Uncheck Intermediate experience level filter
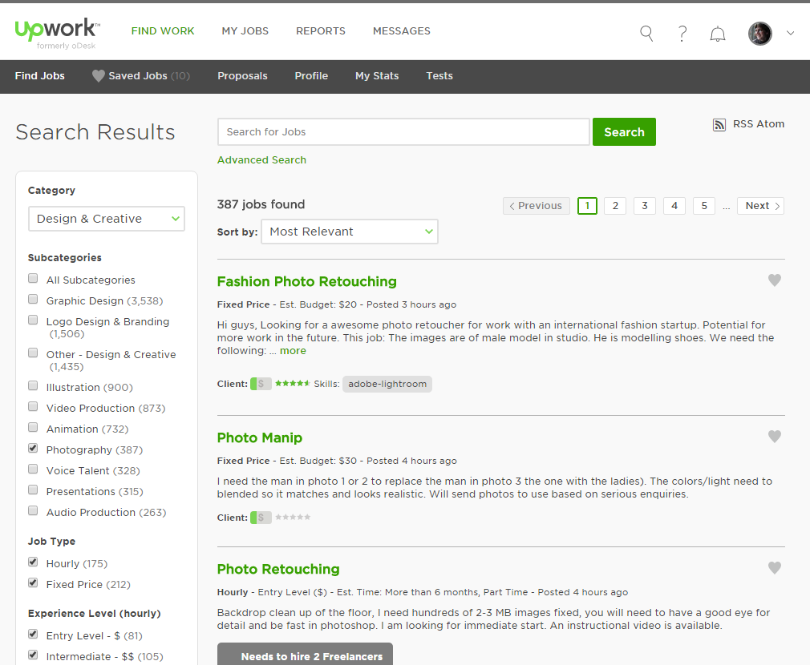 coord(33,655)
